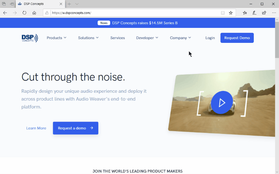The height and width of the screenshot is (174, 279).
Task: Go to the browser home page icon
Action: click(x=34, y=13)
